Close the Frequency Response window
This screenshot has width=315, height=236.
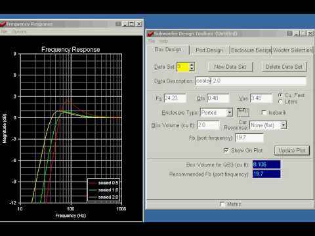(138, 24)
